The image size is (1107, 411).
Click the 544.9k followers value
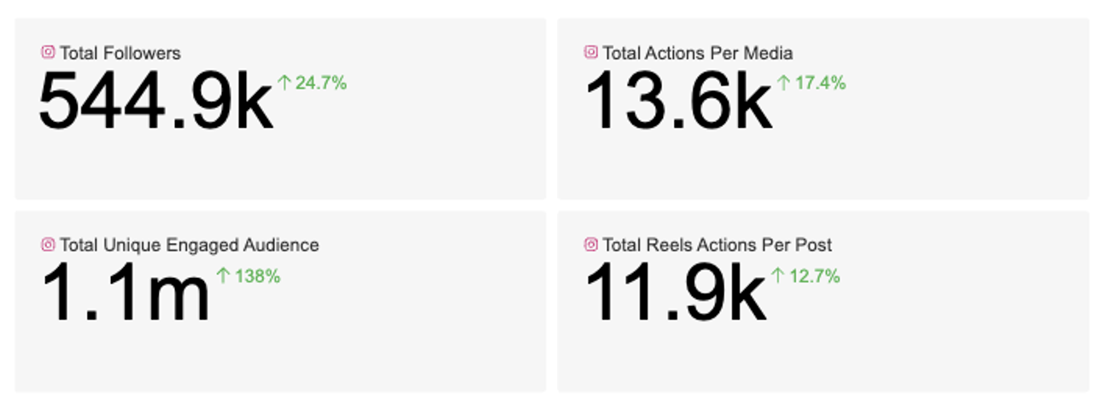pyautogui.click(x=156, y=102)
